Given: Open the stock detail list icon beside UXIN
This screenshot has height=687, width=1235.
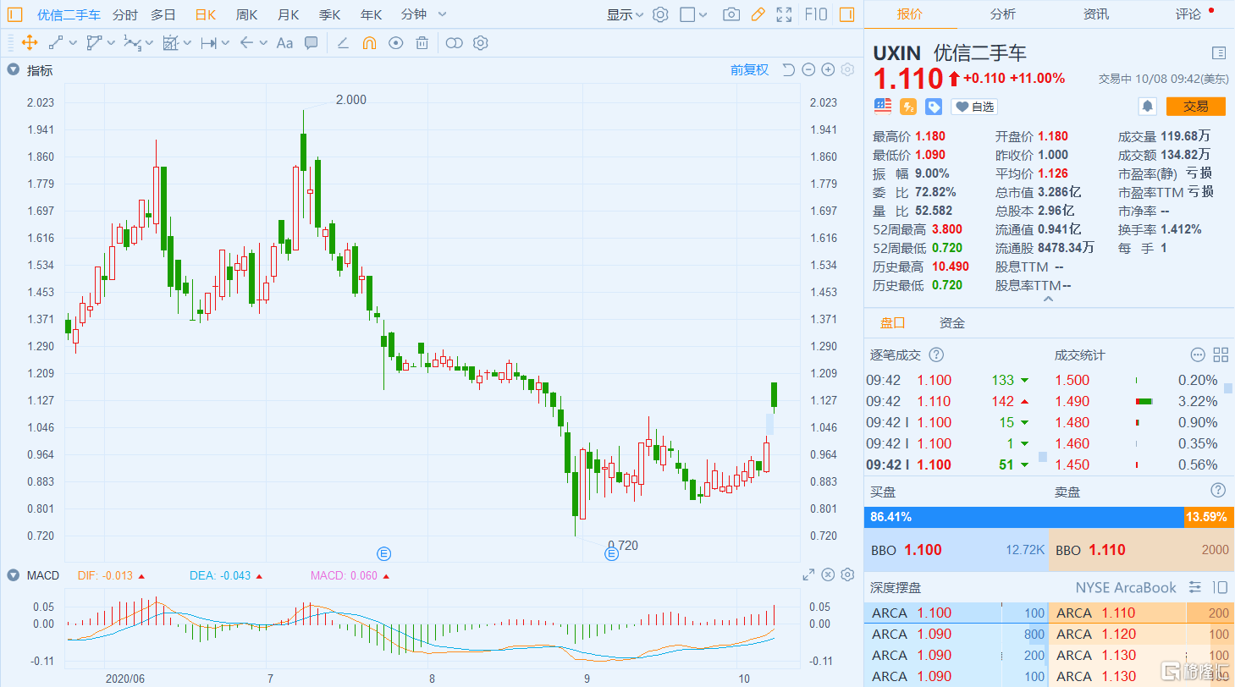Looking at the screenshot, I should [x=1218, y=52].
